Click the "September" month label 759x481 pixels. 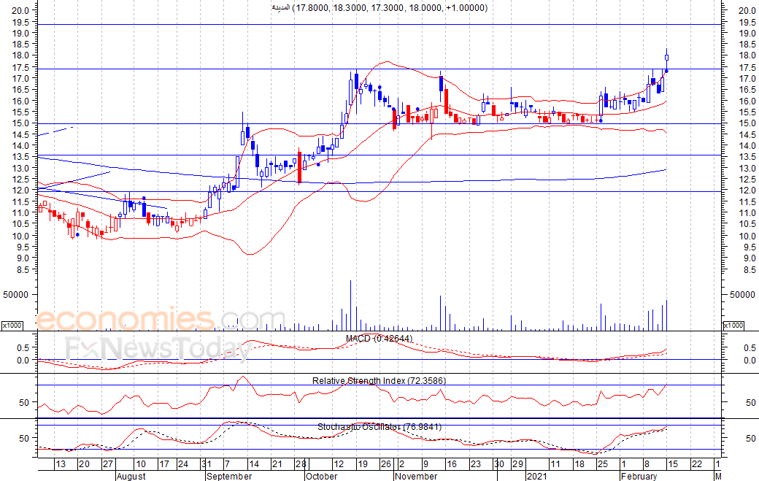coord(229,476)
